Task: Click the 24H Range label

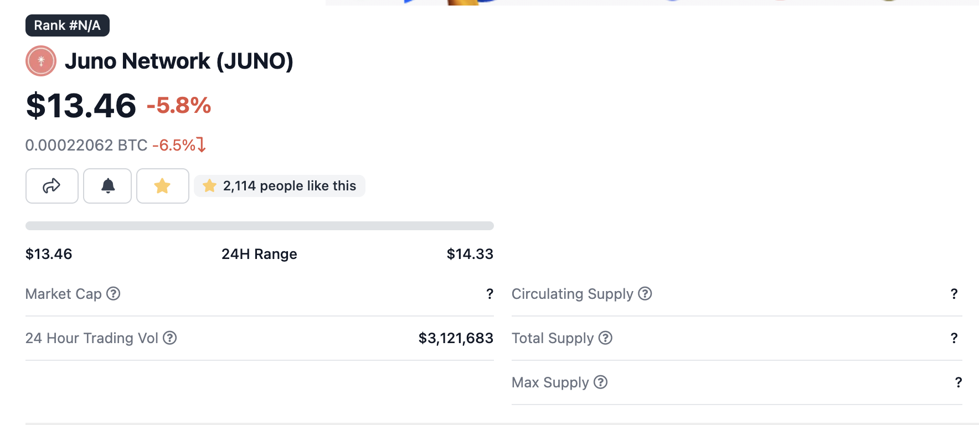Action: click(259, 254)
